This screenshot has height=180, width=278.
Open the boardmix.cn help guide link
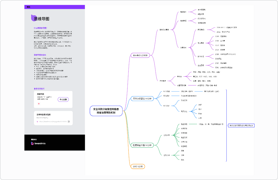tap(53, 122)
